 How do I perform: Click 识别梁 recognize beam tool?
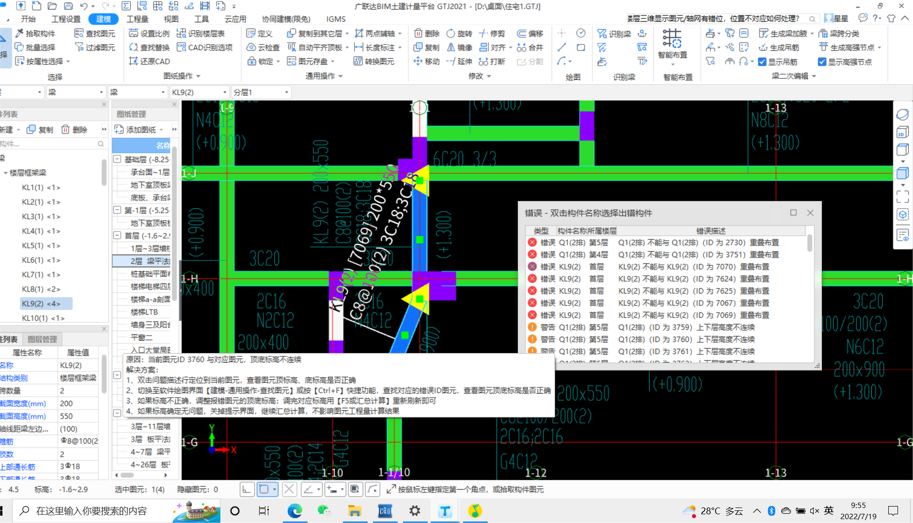[614, 34]
